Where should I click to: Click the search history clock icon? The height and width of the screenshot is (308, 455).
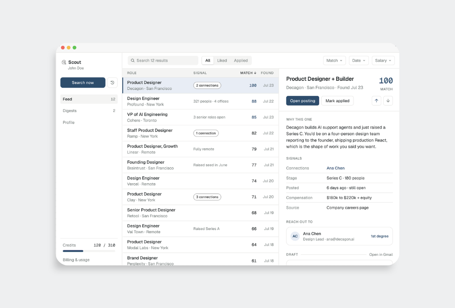click(112, 83)
